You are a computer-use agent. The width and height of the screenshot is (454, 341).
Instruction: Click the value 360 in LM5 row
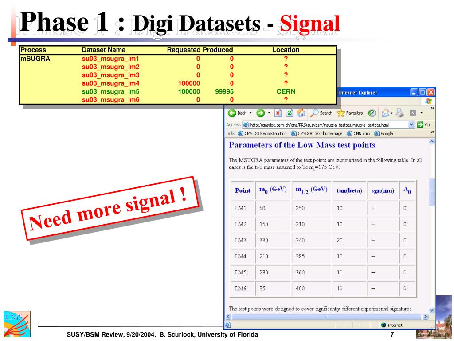300,272
